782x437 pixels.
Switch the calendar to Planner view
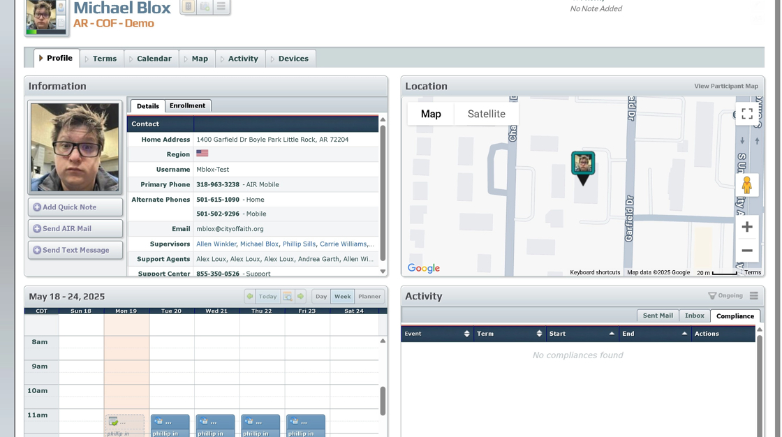coord(369,296)
